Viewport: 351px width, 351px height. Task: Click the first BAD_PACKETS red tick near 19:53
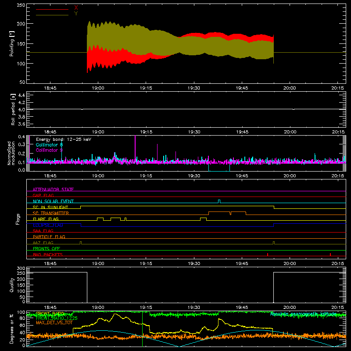[x=268, y=254]
